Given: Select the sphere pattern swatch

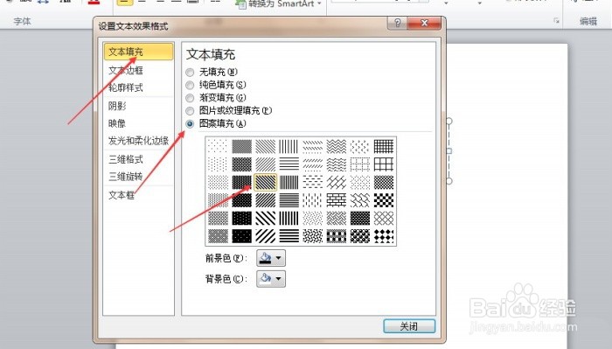Looking at the screenshot, I should click(360, 236).
